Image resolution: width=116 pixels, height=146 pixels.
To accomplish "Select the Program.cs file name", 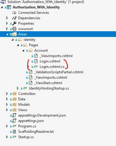I will [x=27, y=126].
